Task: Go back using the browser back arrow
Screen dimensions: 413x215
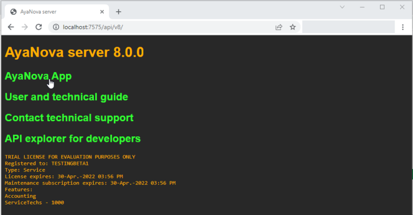Action: [x=11, y=27]
